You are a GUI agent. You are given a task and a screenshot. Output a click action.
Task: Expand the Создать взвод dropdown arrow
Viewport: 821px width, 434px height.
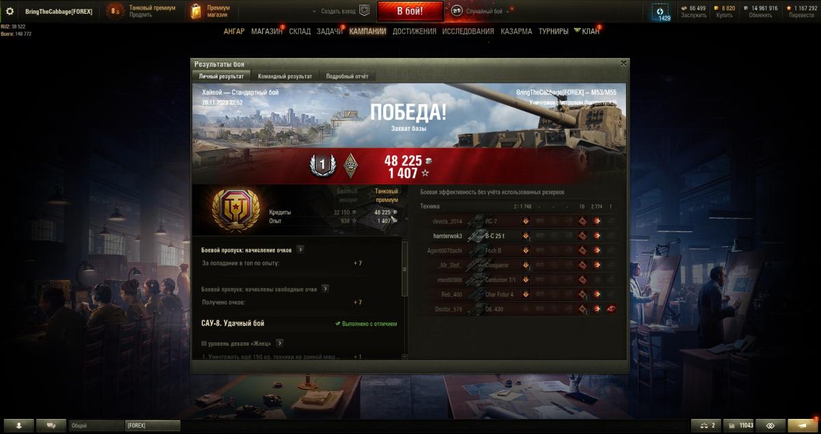(315, 12)
